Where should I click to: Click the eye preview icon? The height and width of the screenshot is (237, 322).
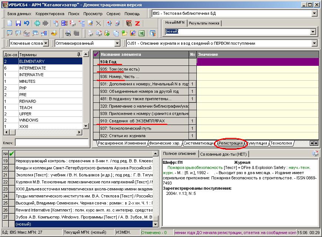[68, 33]
